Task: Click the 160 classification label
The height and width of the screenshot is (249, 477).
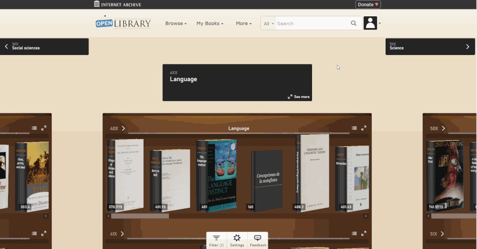Action: coord(250,207)
